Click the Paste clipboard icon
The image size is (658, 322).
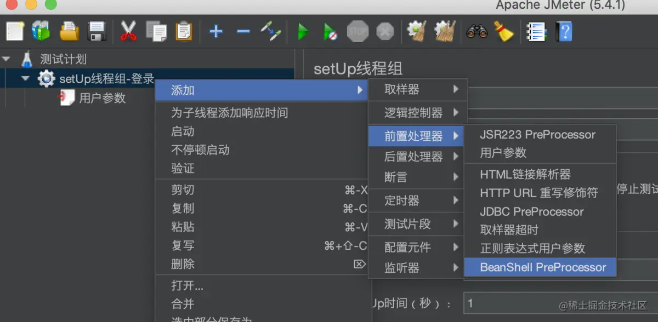click(x=184, y=31)
